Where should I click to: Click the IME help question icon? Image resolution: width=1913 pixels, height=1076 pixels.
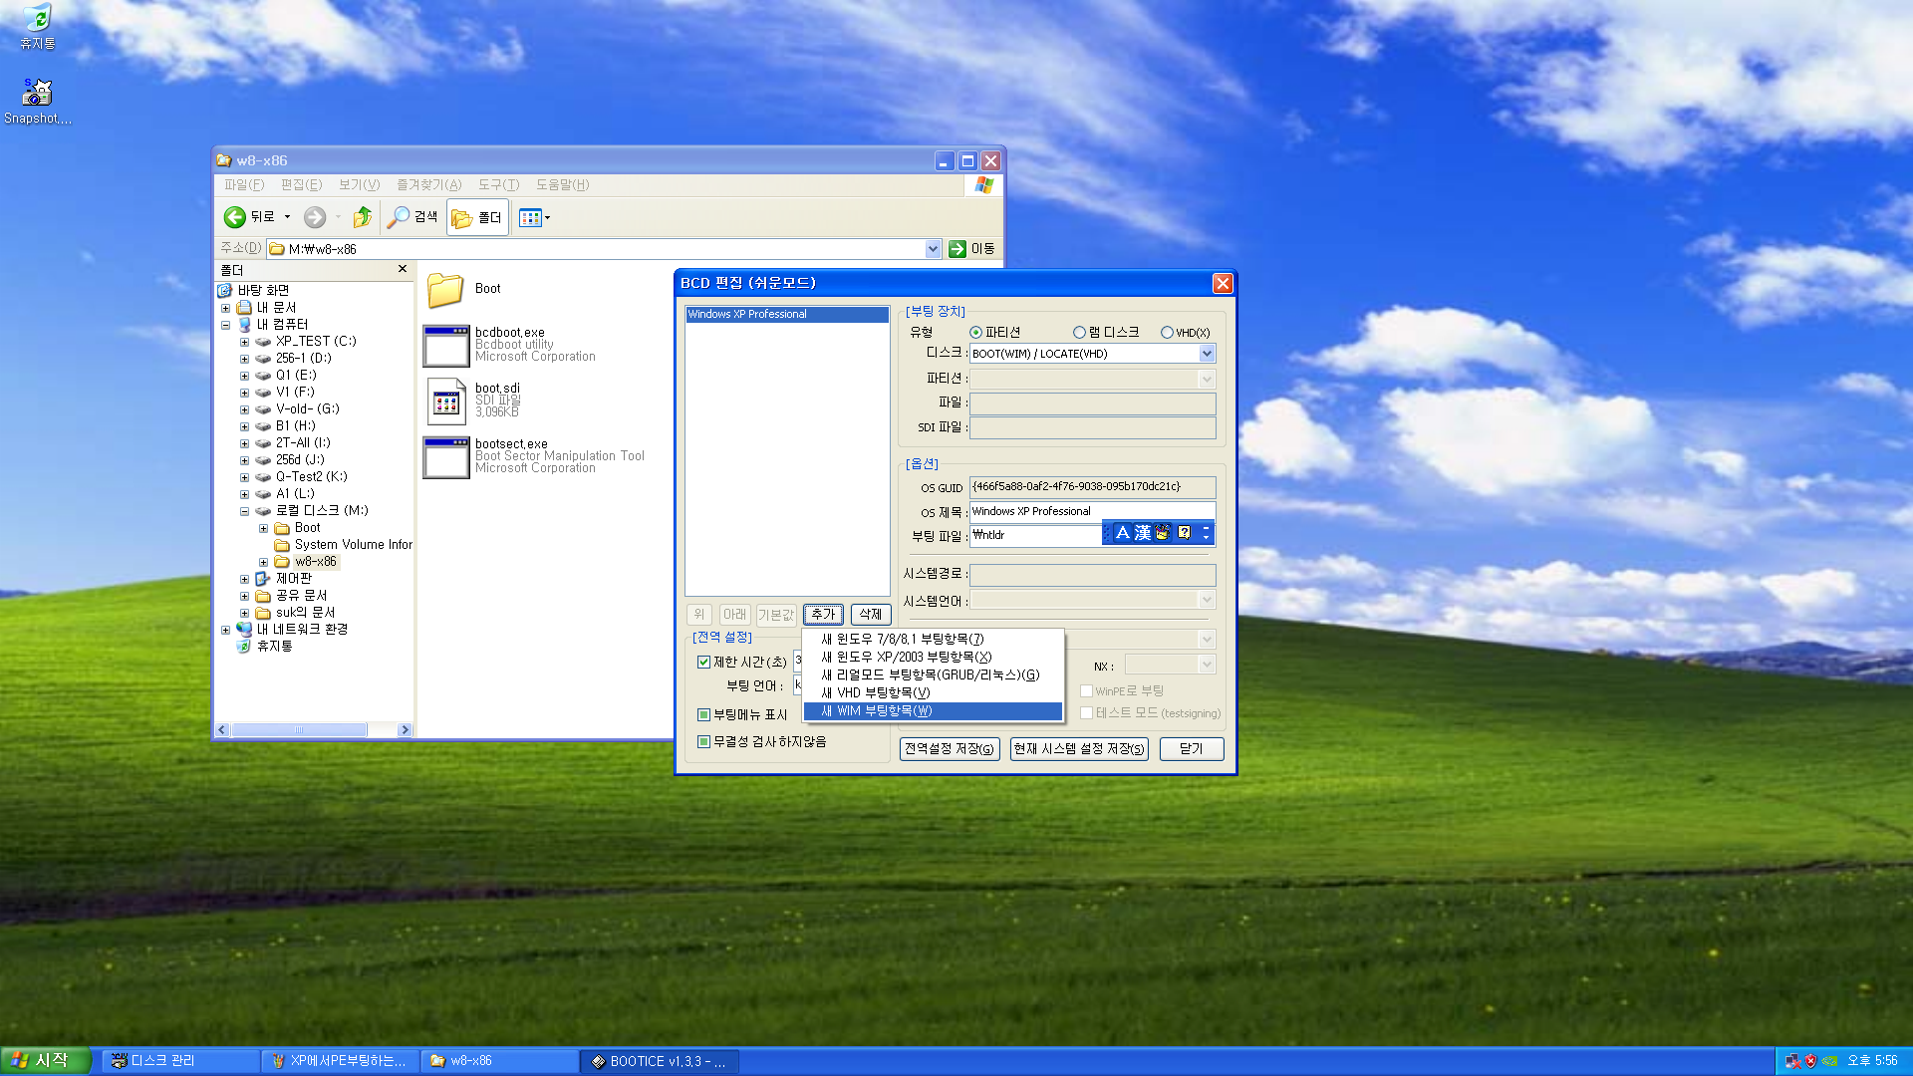pyautogui.click(x=1184, y=533)
